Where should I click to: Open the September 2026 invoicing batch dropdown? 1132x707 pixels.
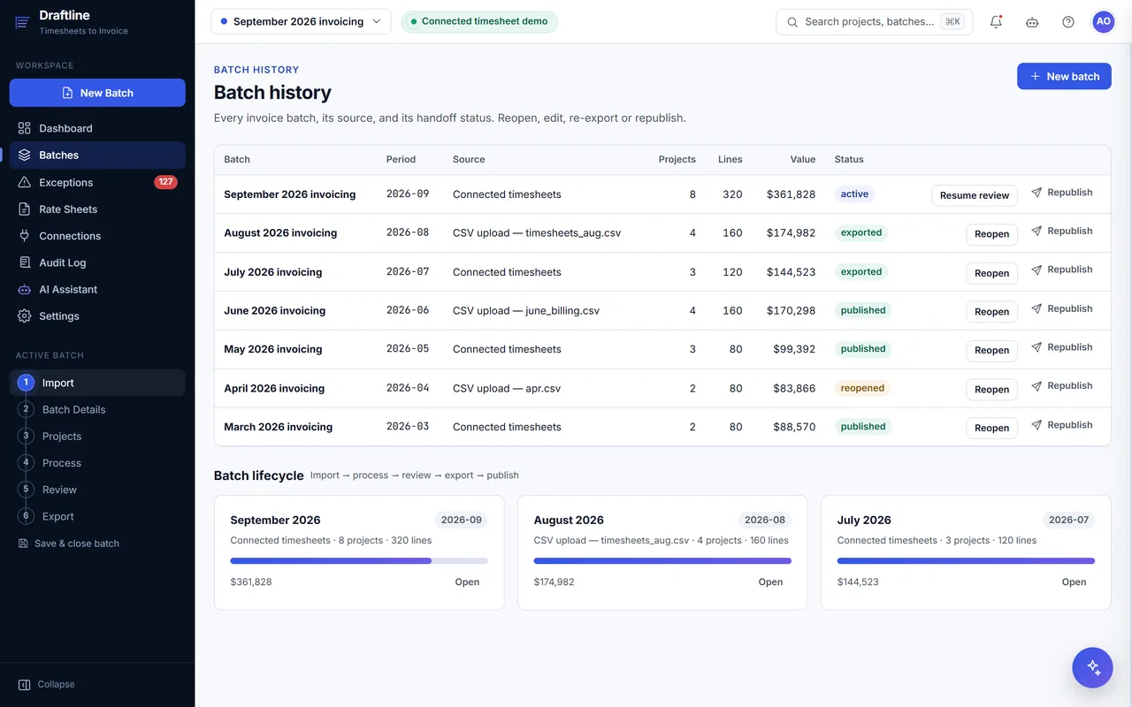pyautogui.click(x=301, y=21)
